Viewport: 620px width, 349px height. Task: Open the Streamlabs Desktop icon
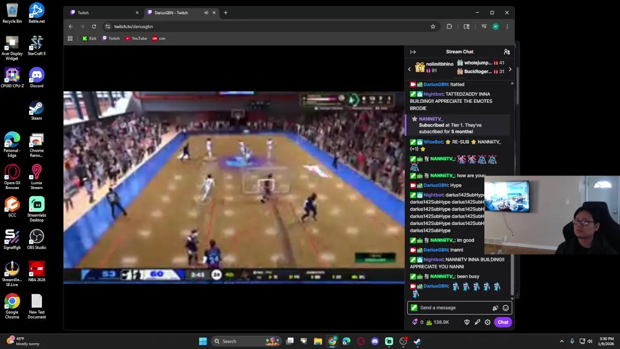pos(36,209)
